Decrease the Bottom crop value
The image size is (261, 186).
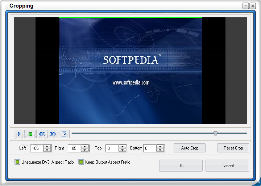pyautogui.click(x=160, y=150)
